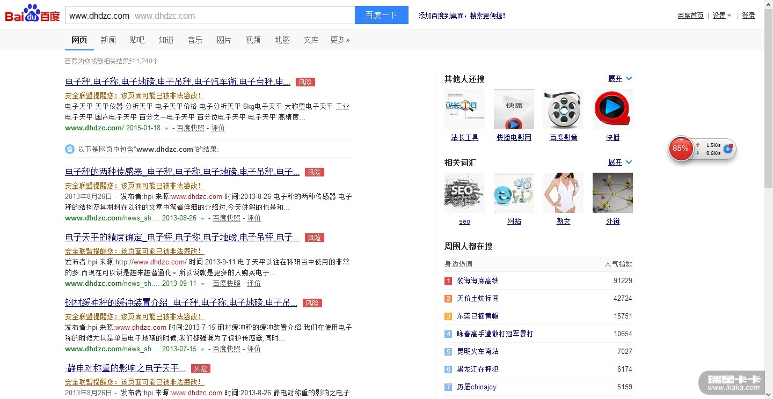This screenshot has height=399, width=773.
Task: Open the 设置 dropdown menu
Action: 722,16
